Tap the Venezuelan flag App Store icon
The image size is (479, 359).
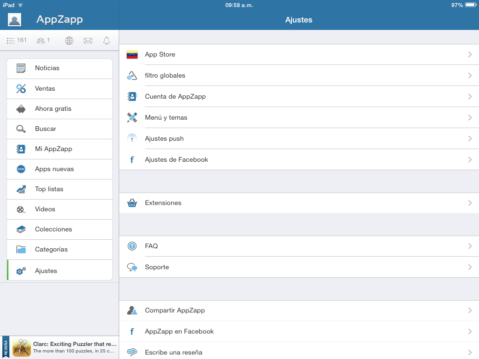pyautogui.click(x=132, y=55)
